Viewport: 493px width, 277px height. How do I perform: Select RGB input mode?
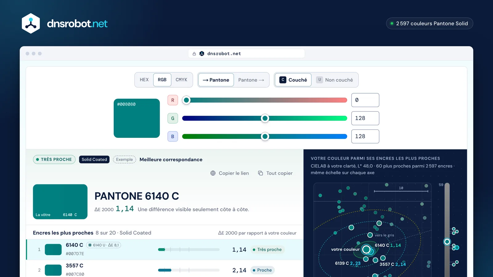[x=162, y=80]
